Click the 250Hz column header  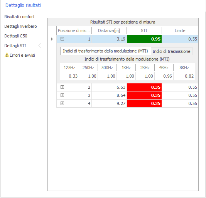pos(88,68)
